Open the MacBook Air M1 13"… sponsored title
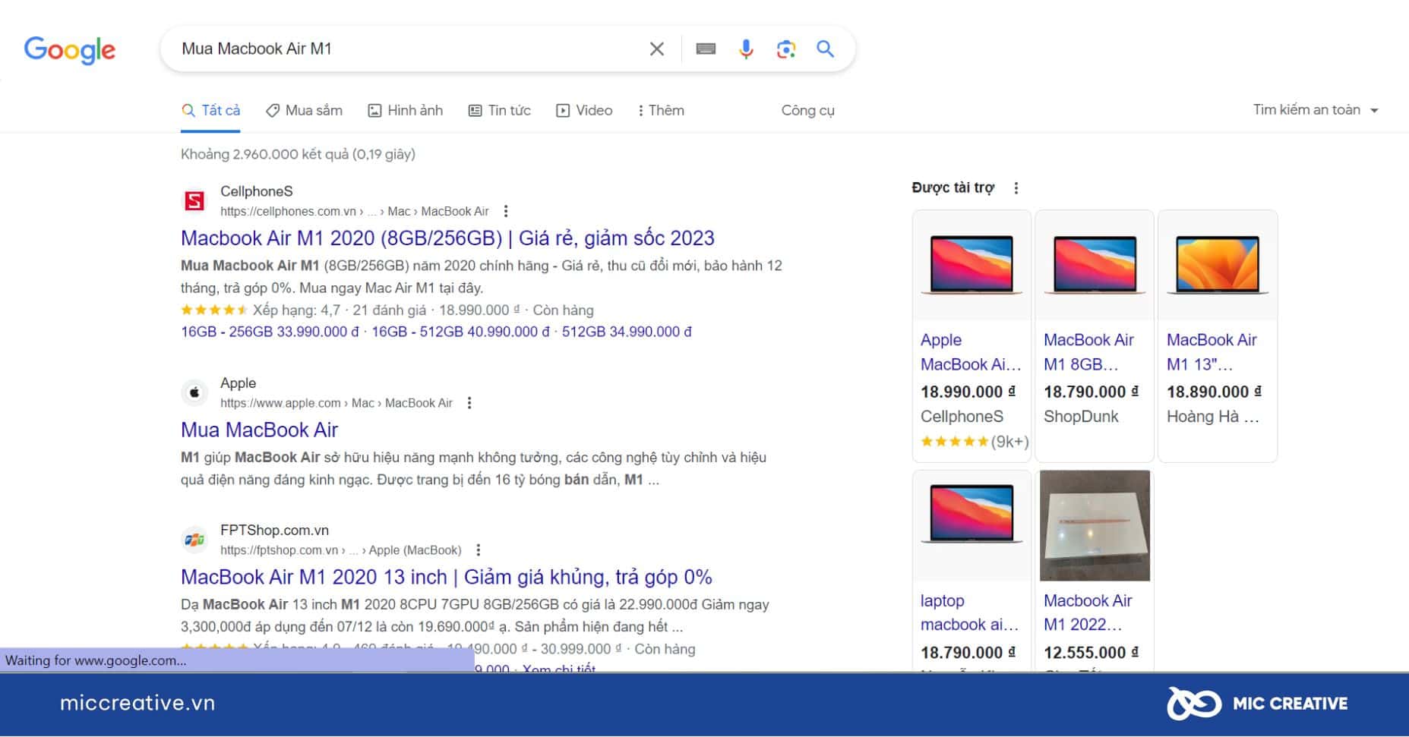Image resolution: width=1409 pixels, height=737 pixels. point(1212,352)
